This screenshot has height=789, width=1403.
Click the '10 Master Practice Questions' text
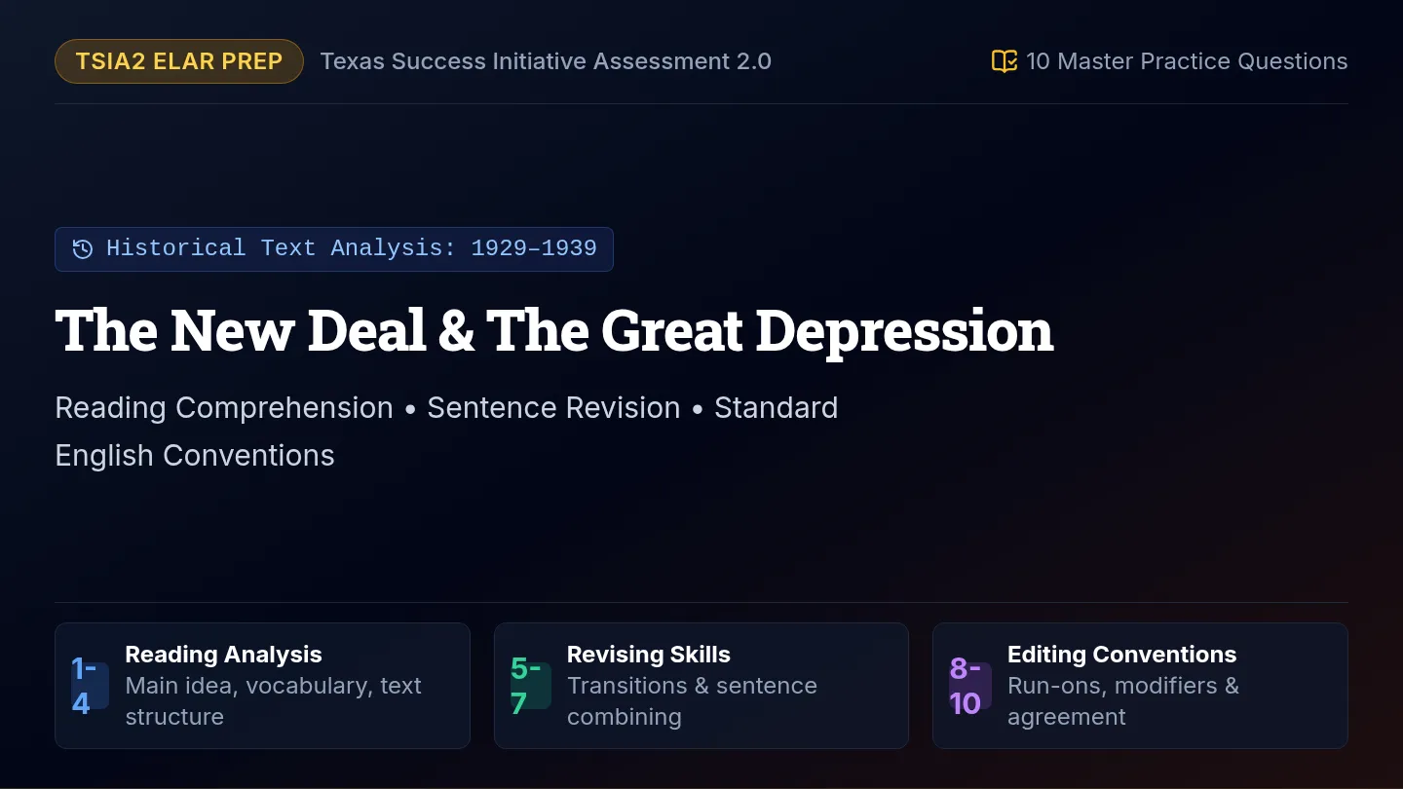1187,61
